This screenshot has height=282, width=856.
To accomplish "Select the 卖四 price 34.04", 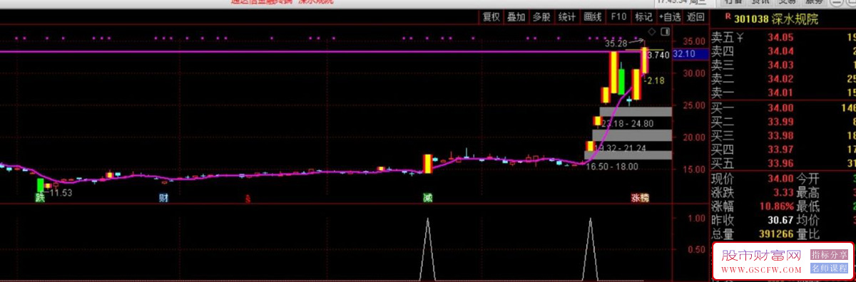I will click(x=781, y=51).
